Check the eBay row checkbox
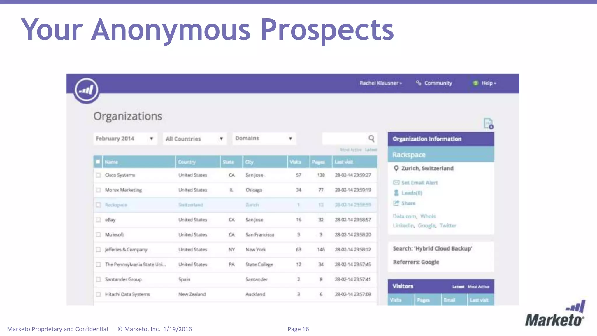The image size is (597, 336). [x=98, y=220]
